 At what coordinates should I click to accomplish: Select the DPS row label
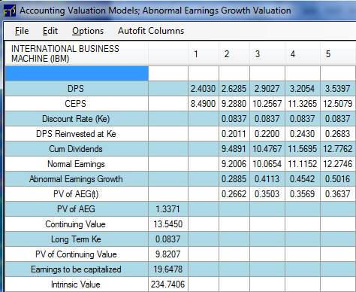[x=77, y=89]
